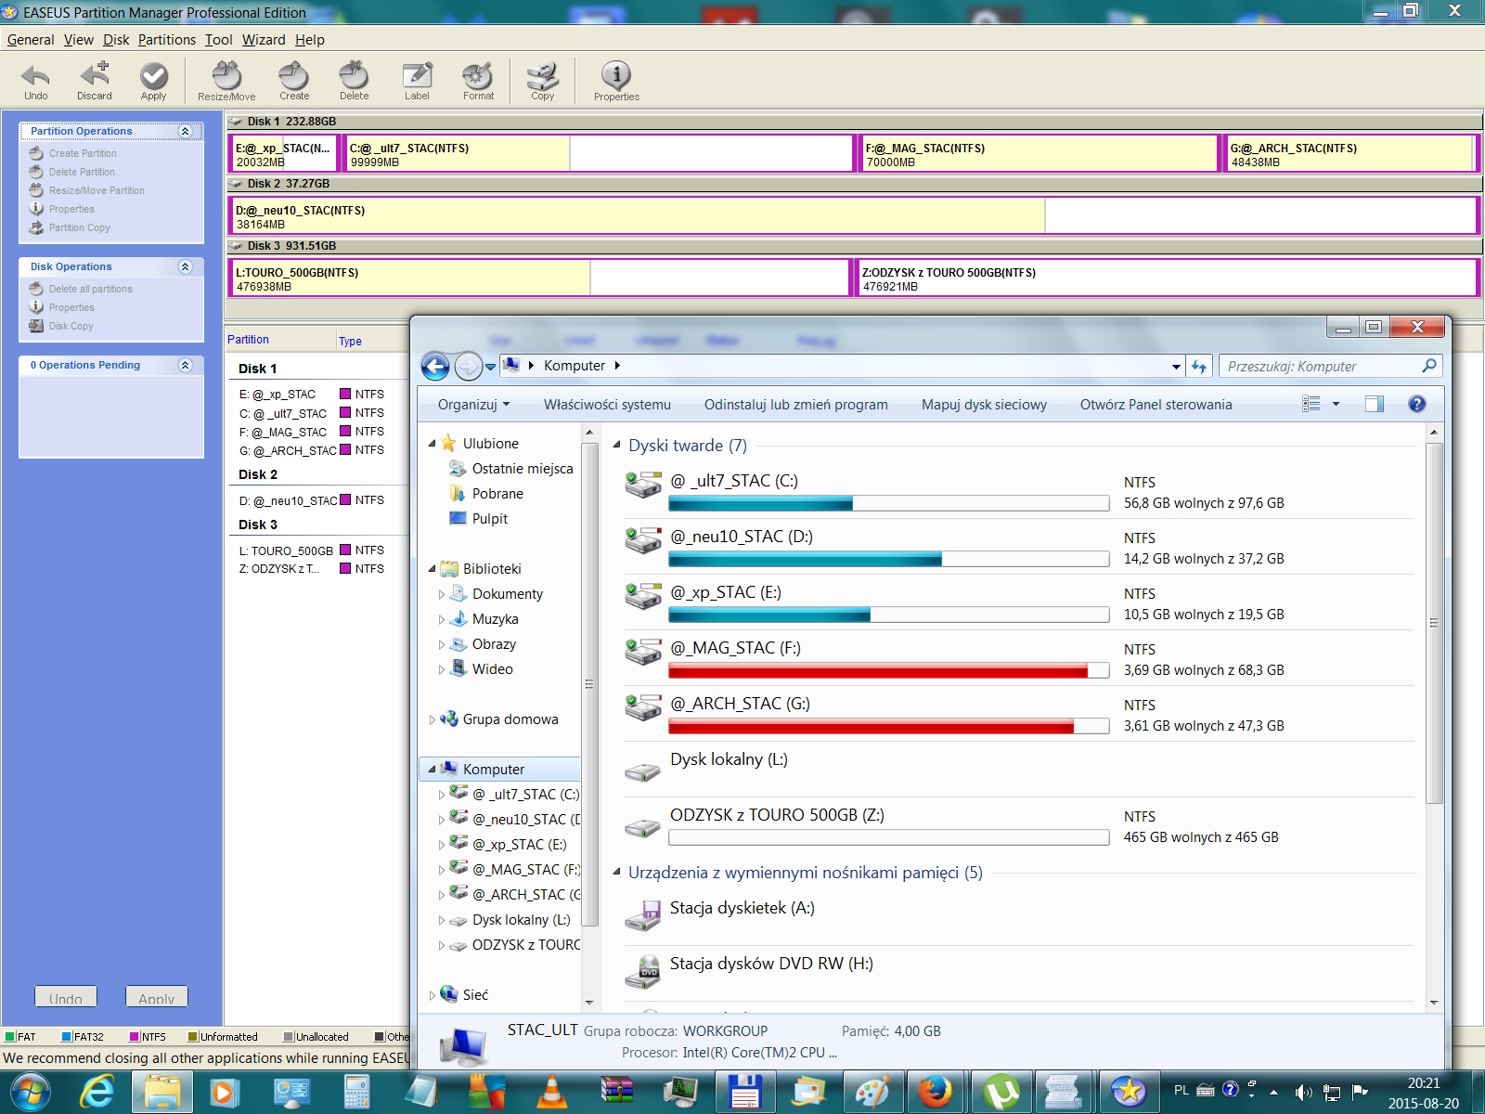Click Mapuj dysk sieciowy button
Viewport: 1485px width, 1114px height.
click(x=984, y=405)
